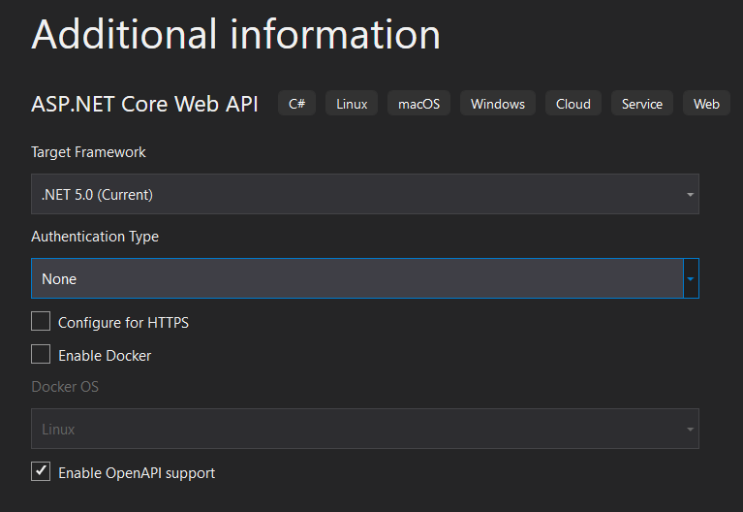Uncheck Enable OpenAPI support
The height and width of the screenshot is (512, 743).
click(x=41, y=472)
